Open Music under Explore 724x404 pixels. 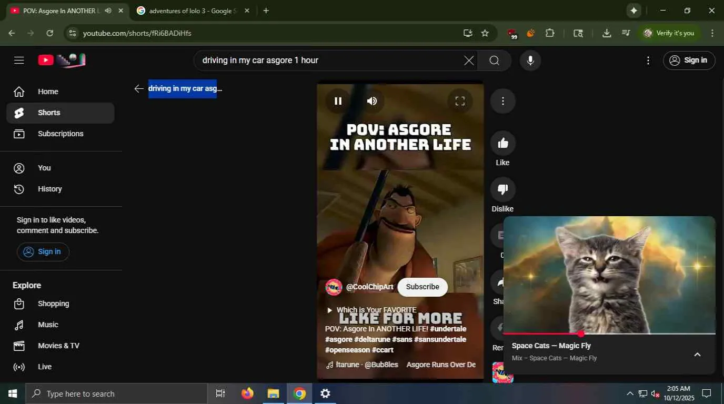point(61,325)
